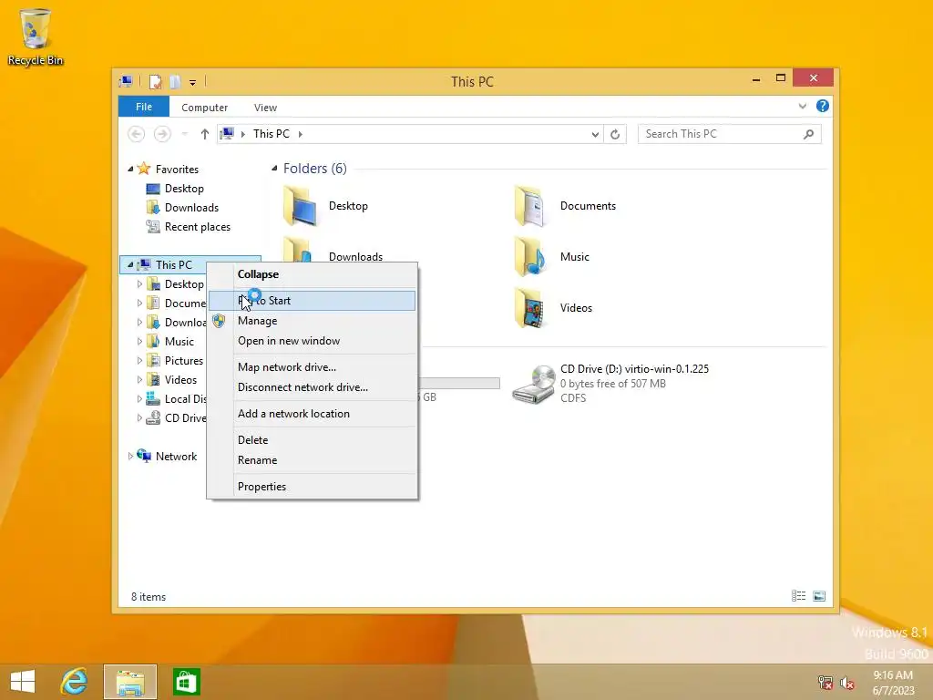Open the Windows Store taskbar icon
Viewport: 933px width, 700px height.
pos(186,682)
